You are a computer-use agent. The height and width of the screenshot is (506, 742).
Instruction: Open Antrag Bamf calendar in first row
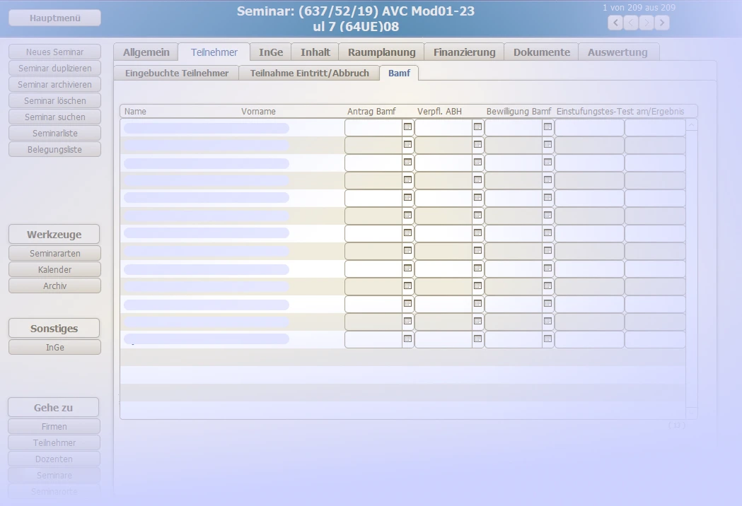(407, 126)
